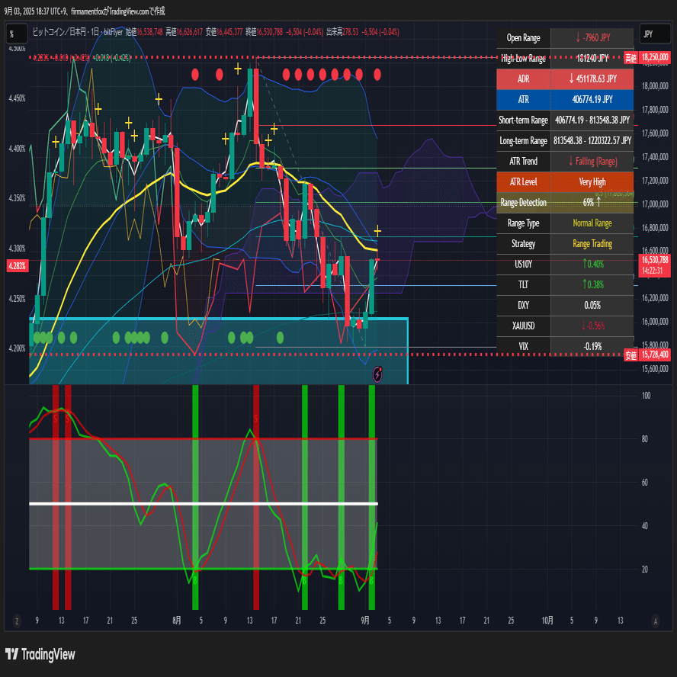The height and width of the screenshot is (677, 677).
Task: Click the 安値 15,728,400 price label
Action: click(647, 355)
